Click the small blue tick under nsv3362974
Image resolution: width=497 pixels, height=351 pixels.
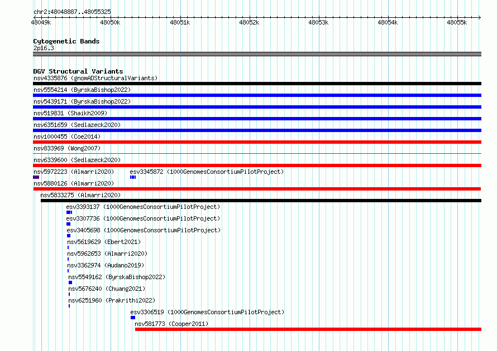click(68, 271)
